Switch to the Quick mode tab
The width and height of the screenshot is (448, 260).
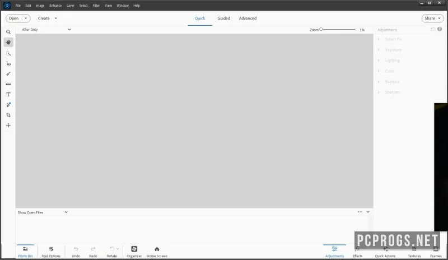click(x=200, y=18)
